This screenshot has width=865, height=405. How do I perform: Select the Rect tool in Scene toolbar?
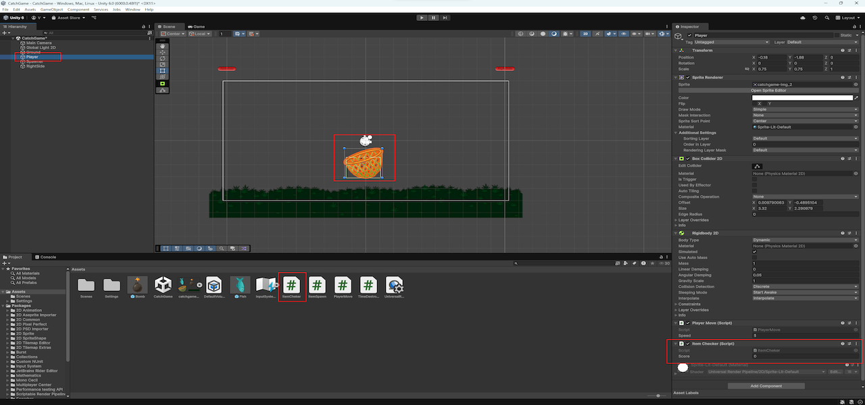pos(162,70)
